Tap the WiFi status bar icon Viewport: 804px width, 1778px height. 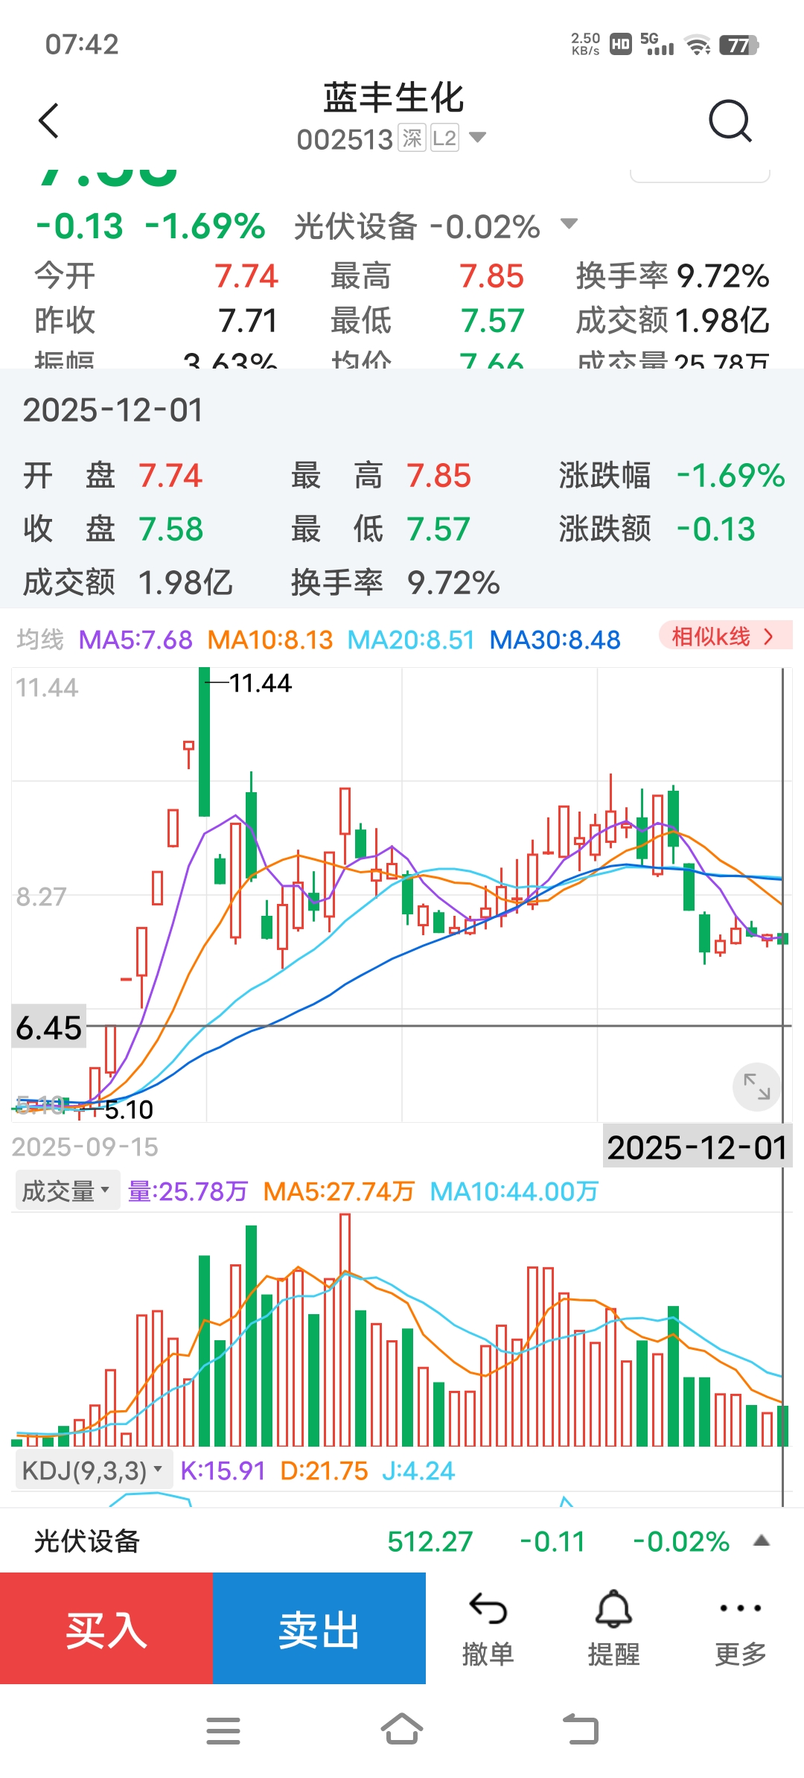click(698, 45)
